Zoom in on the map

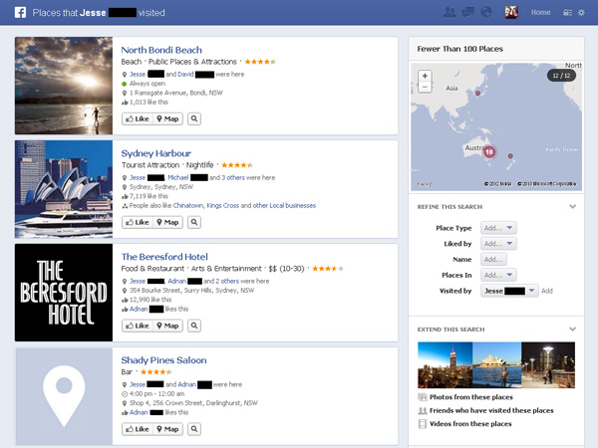tap(425, 76)
